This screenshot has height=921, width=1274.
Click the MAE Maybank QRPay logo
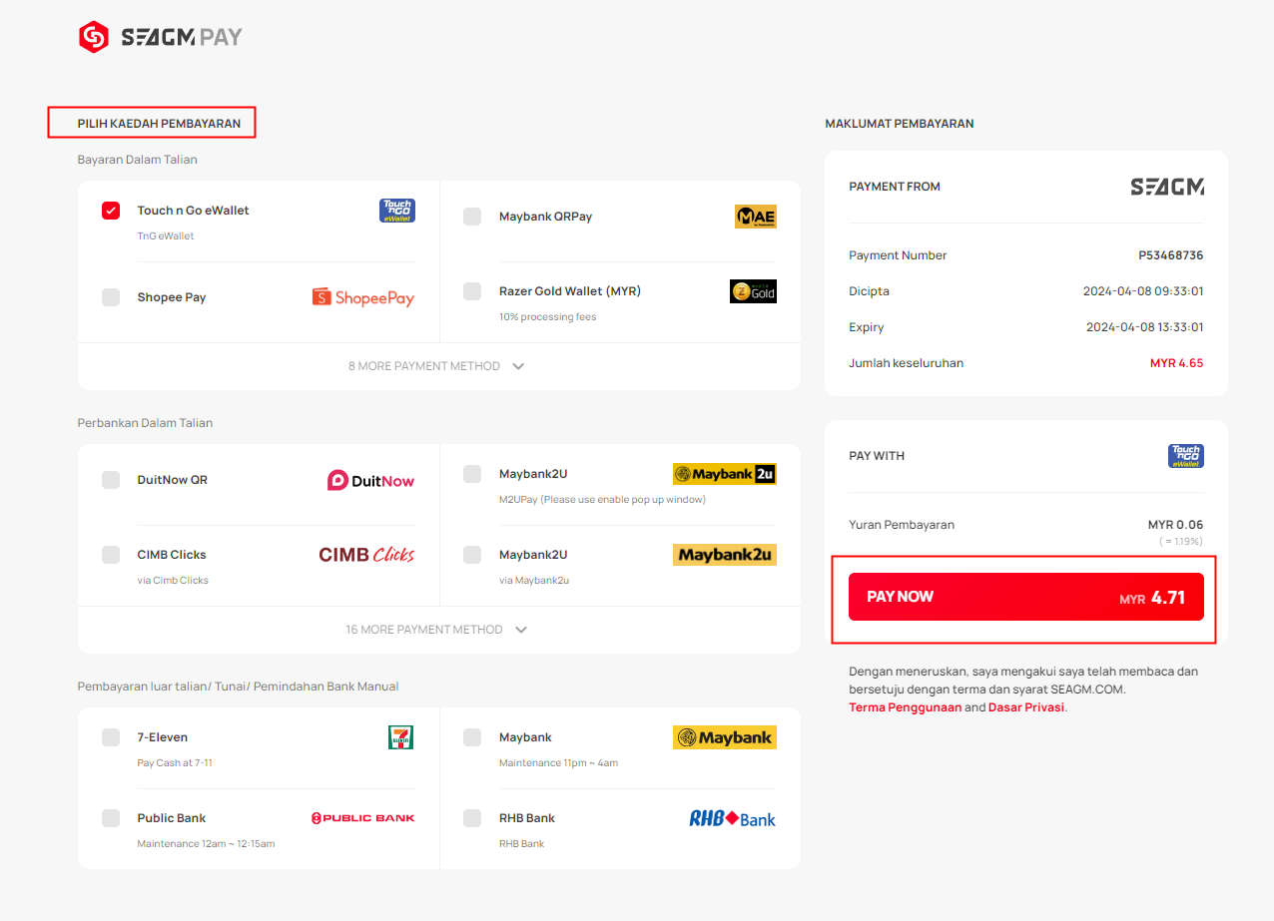coord(756,217)
